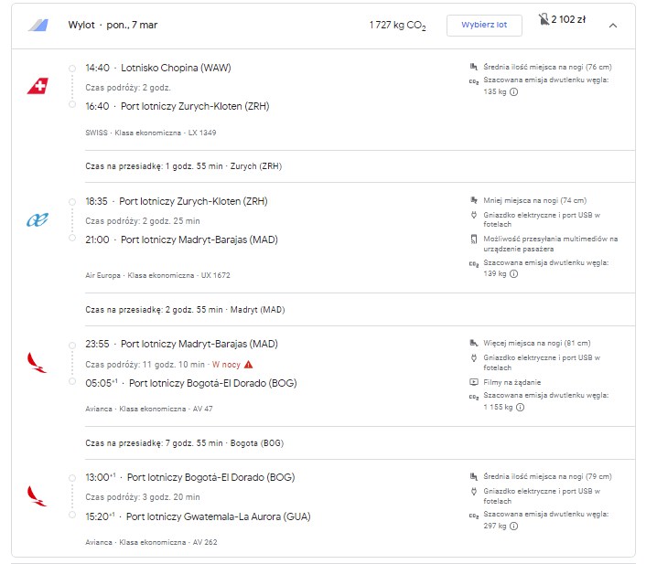This screenshot has width=646, height=564.
Task: Click the Madryt (MAD) layover row
Action: tap(360, 310)
